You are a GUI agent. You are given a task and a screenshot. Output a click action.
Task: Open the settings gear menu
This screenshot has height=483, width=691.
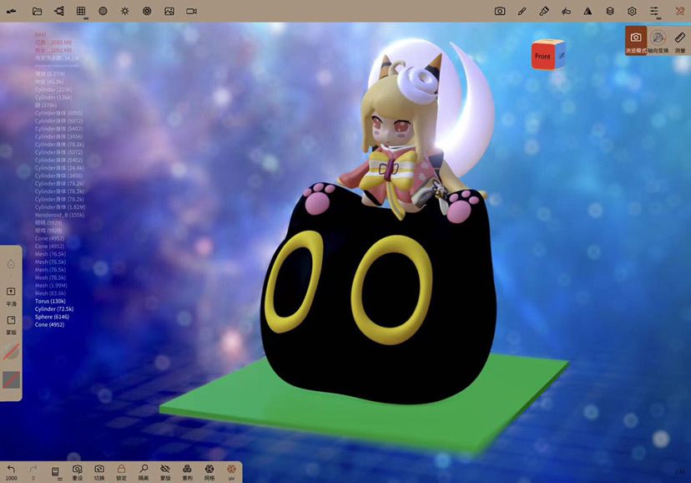click(632, 11)
